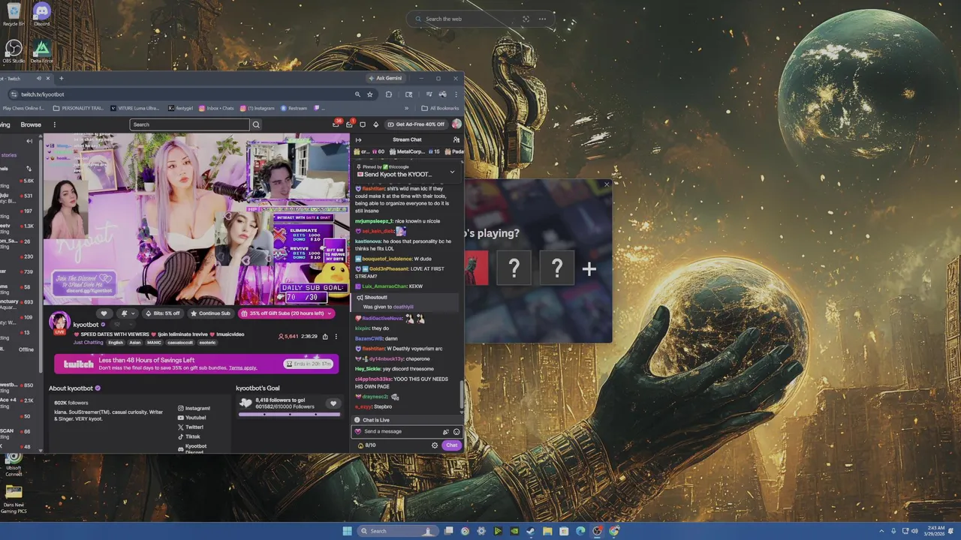Toggle follow heart button under video
This screenshot has width=961, height=540.
(104, 313)
